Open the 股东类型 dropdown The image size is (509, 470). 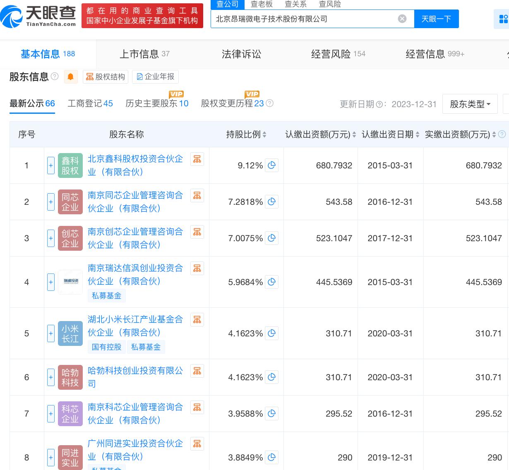470,104
